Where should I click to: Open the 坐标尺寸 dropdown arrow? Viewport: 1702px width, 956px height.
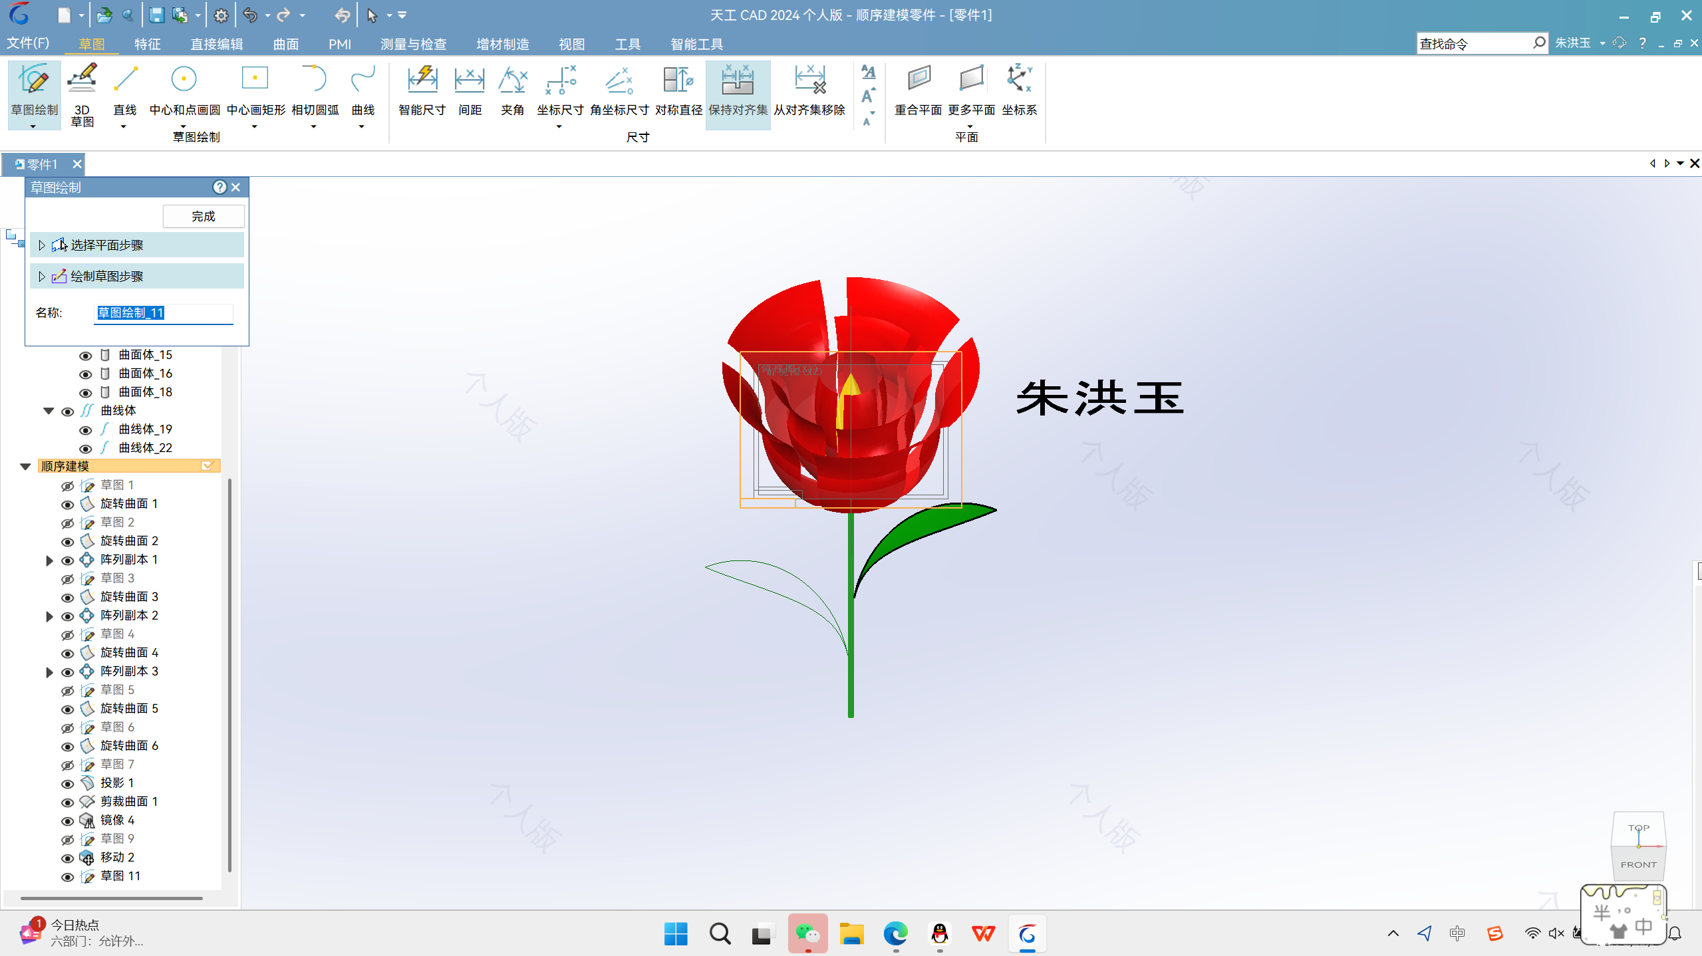tap(559, 126)
